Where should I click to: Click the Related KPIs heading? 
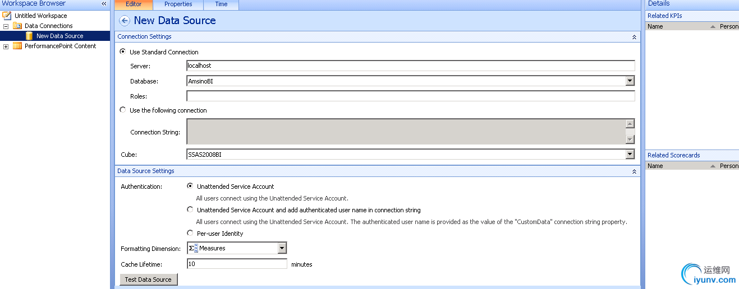[665, 16]
